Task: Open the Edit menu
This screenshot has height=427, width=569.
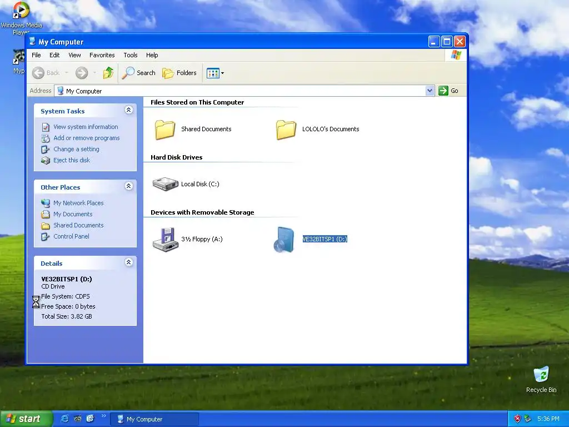Action: point(54,55)
